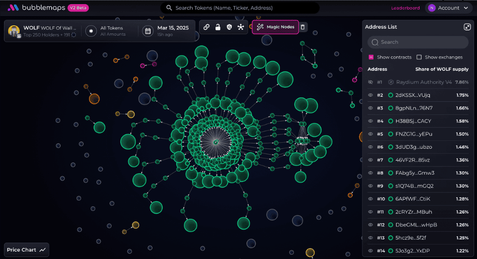Viewport: 477px width, 259px height.
Task: Collapse the Address List panel
Action: click(x=467, y=27)
